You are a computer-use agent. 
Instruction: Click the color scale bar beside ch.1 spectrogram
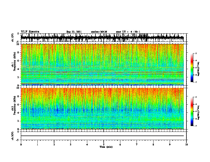click(x=192, y=68)
